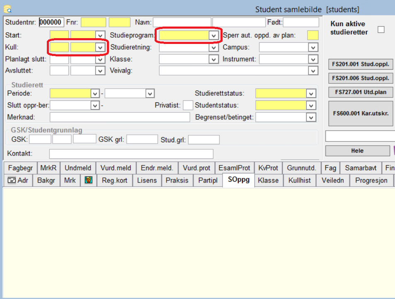The width and height of the screenshot is (395, 299).
Task: Open the Vurd.meld tab
Action: [116, 168]
